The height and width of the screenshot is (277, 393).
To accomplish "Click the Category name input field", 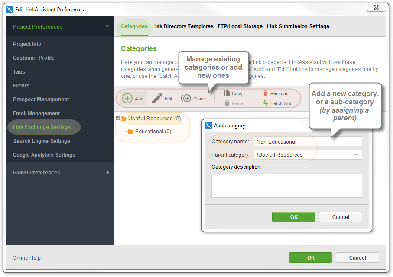I will pos(308,142).
